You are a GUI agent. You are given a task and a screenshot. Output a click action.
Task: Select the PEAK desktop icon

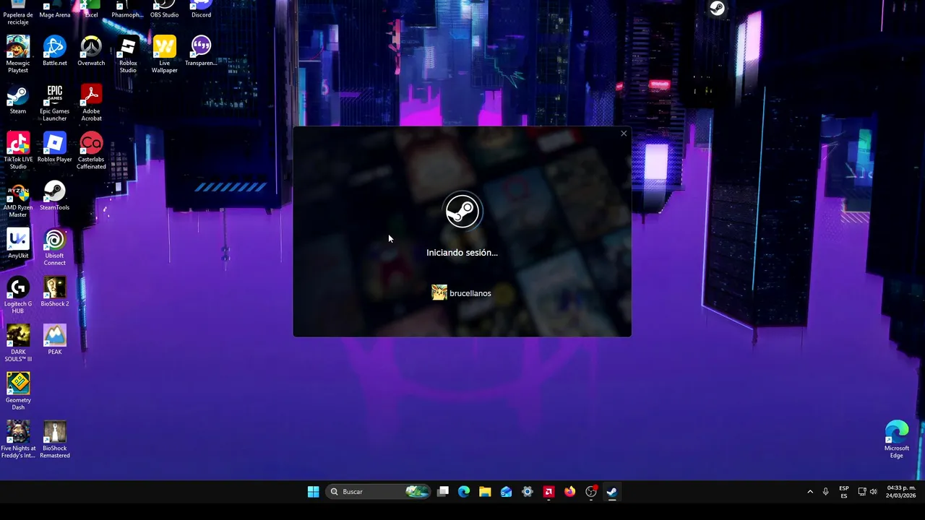(x=55, y=339)
